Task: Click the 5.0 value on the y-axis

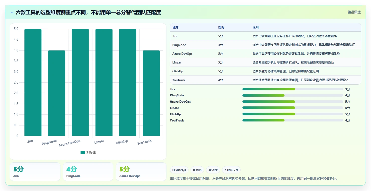Action: click(16, 29)
